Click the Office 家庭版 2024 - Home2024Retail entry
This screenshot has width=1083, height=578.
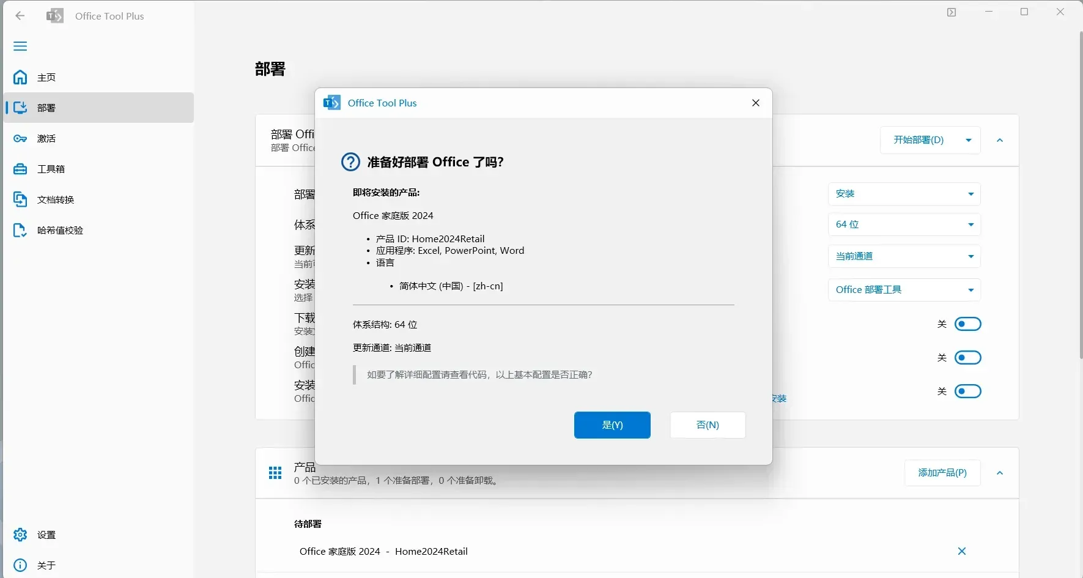(383, 551)
